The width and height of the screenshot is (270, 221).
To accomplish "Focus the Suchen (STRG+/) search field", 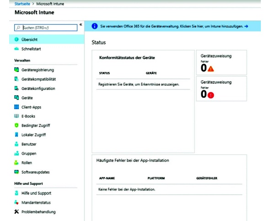I will tap(46, 28).
